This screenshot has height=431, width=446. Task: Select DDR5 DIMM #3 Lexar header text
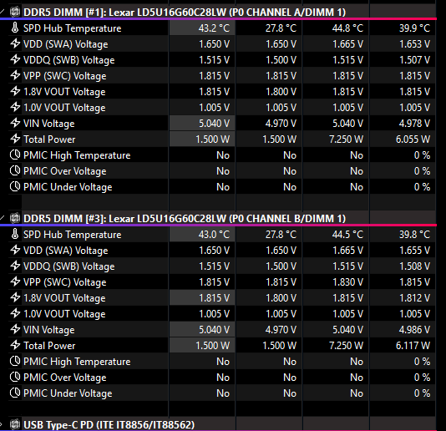185,219
